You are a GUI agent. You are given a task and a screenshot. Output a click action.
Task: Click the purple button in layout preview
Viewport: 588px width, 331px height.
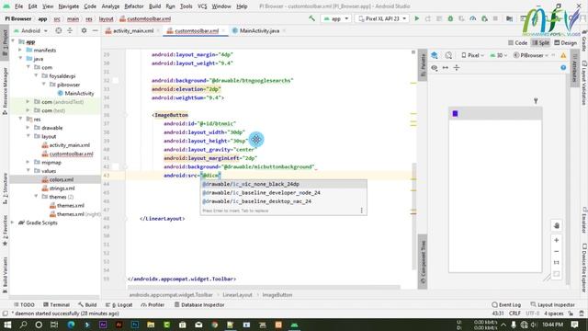pos(456,113)
